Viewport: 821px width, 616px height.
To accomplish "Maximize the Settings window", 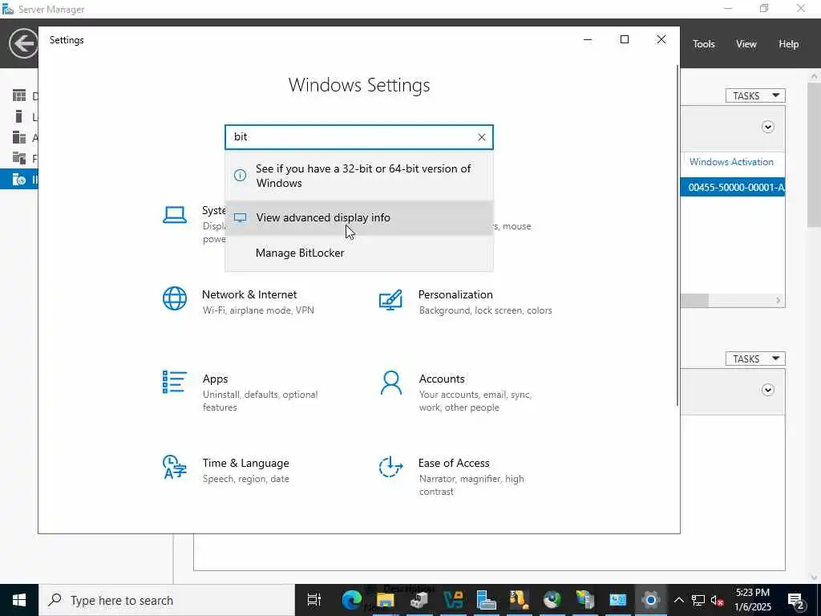I will click(x=624, y=39).
